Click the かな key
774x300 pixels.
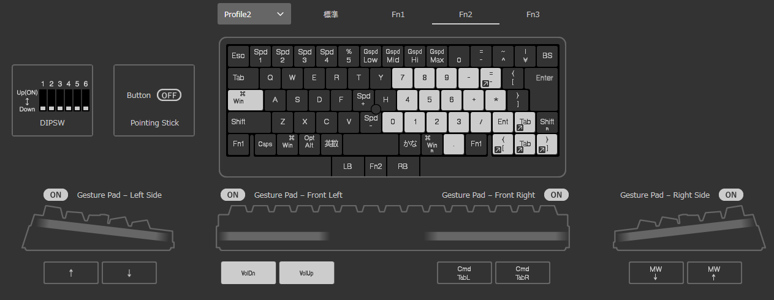409,144
